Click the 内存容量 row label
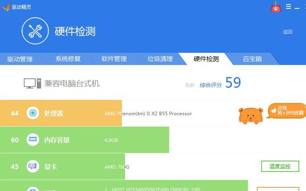This screenshot has height=191, width=306. pyautogui.click(x=57, y=140)
